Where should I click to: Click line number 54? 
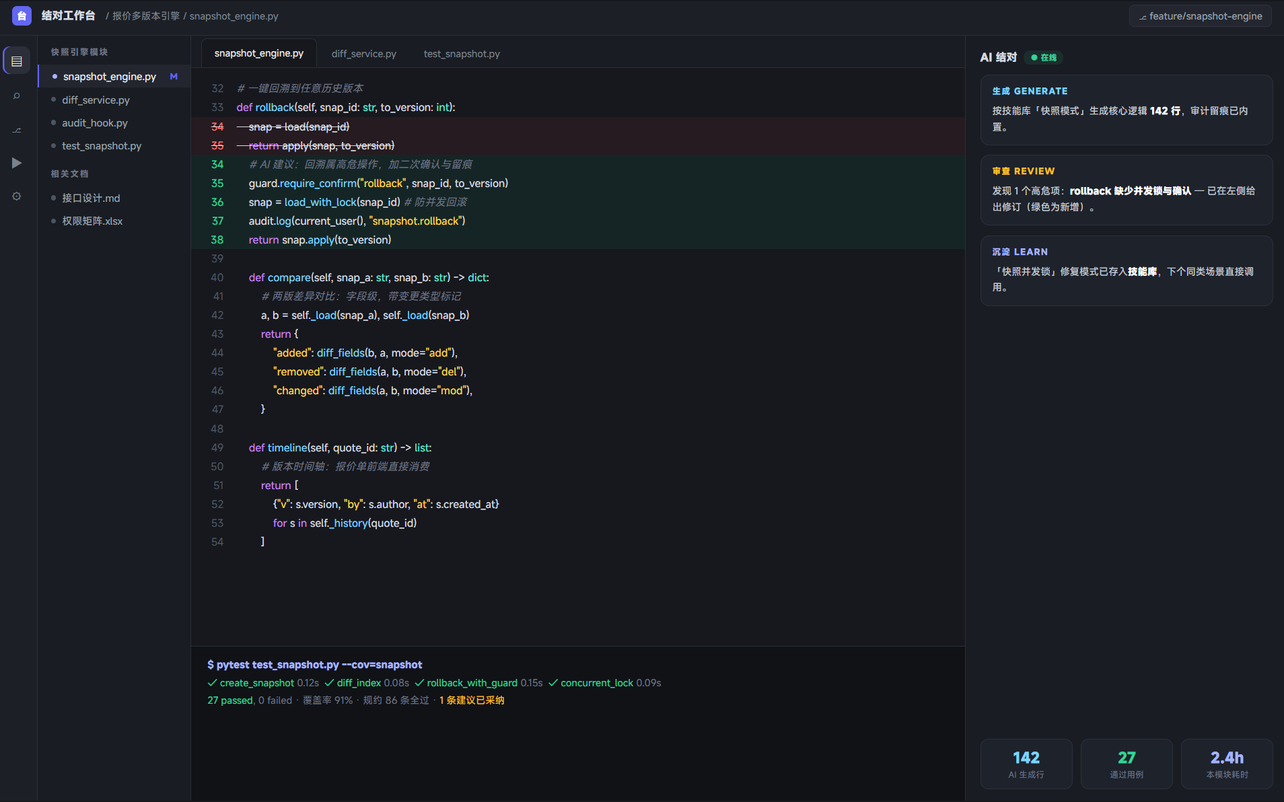[217, 542]
